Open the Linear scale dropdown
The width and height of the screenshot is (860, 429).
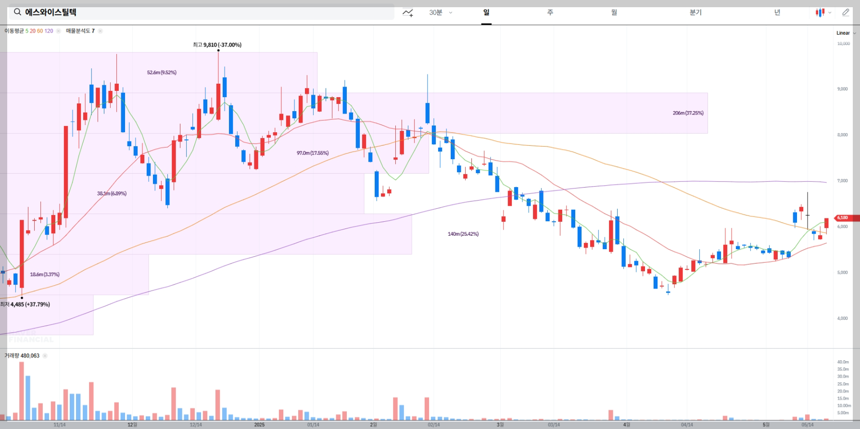tap(846, 33)
